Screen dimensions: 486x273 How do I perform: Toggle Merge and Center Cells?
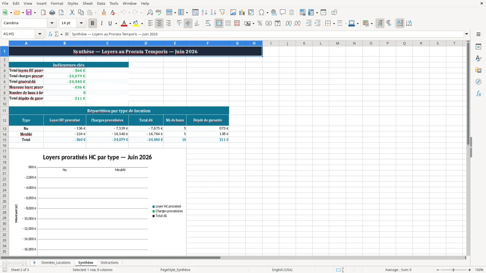coord(219,23)
